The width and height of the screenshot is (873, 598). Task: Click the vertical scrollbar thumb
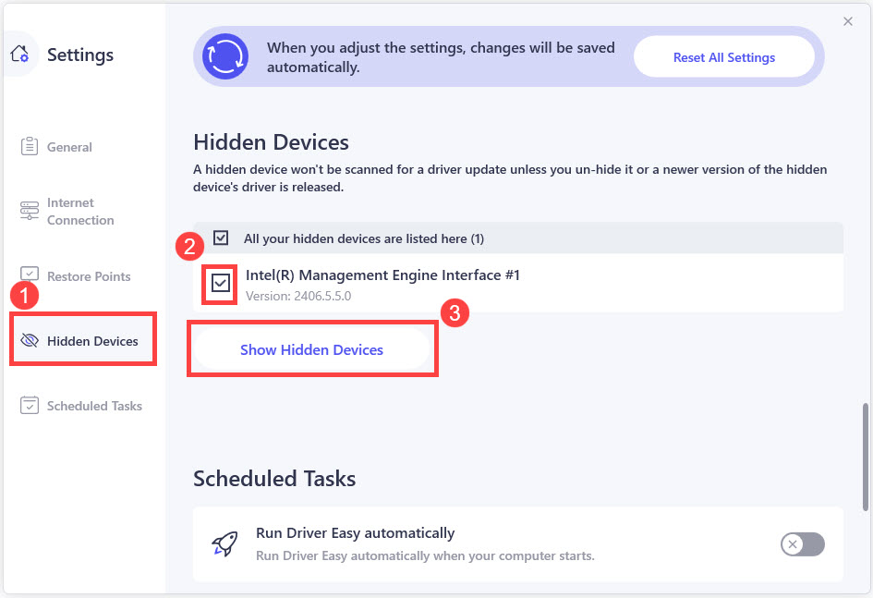[x=866, y=456]
